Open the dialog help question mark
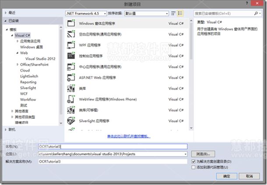 (247, 3)
